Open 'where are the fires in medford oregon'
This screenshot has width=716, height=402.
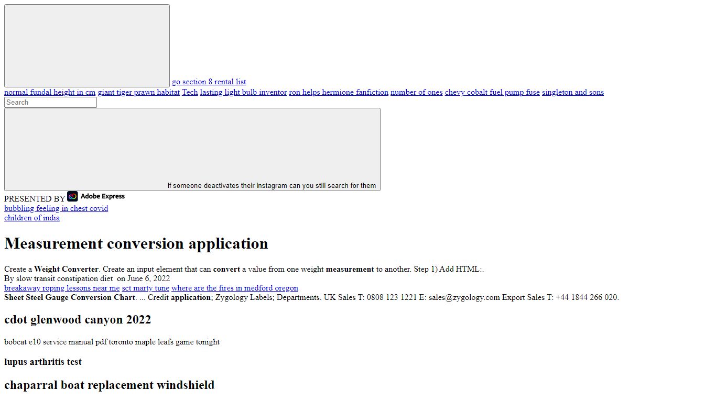pyautogui.click(x=235, y=288)
